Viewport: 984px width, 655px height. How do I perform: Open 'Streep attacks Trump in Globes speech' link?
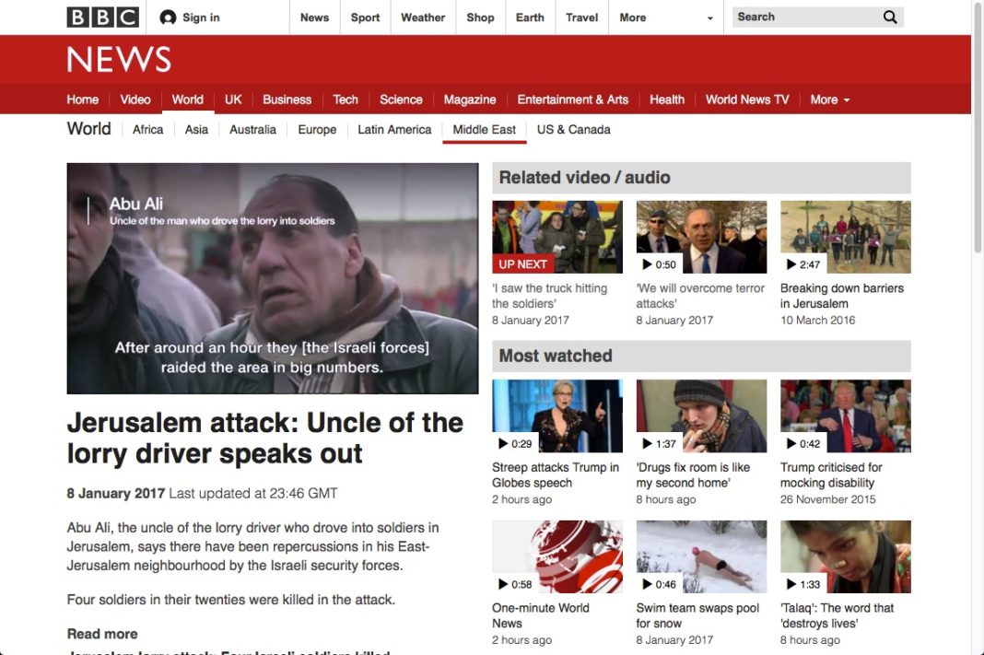tap(556, 475)
